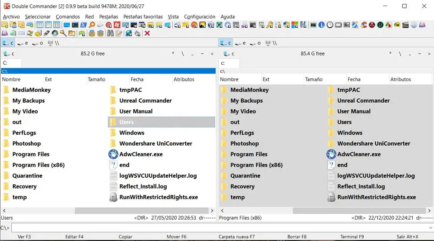The height and width of the screenshot is (241, 434).
Task: Click the four-color Windows logo icon
Action: pyautogui.click(x=295, y=25)
